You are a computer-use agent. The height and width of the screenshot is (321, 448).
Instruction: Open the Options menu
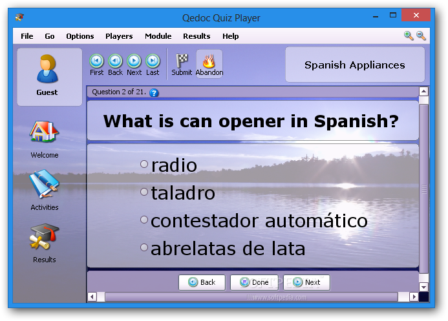[80, 36]
